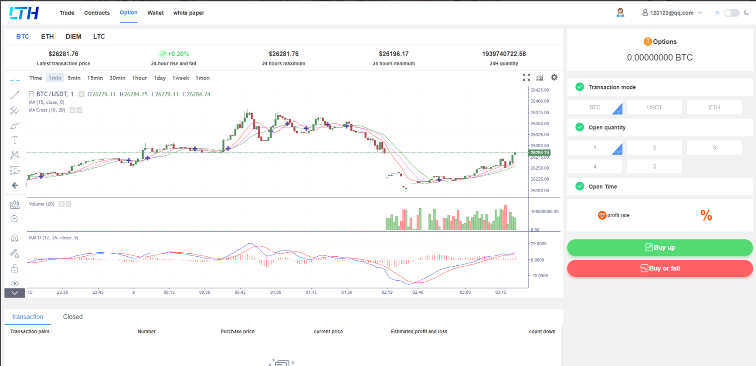Switch to the ETH coin tab
Viewport: 756px width, 366px height.
(x=47, y=37)
